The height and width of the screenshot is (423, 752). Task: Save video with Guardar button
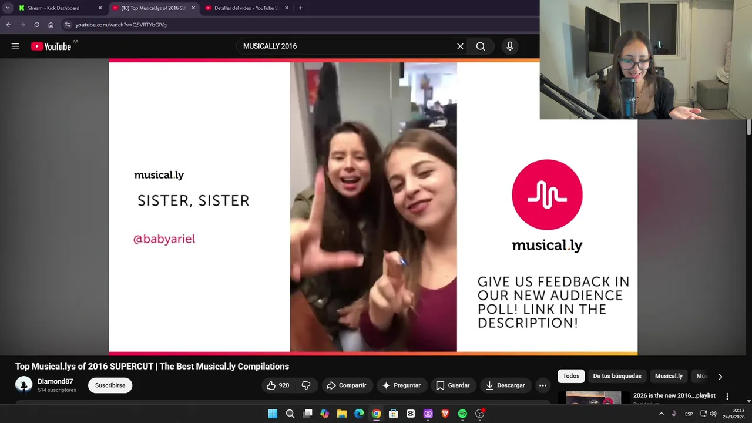(452, 385)
